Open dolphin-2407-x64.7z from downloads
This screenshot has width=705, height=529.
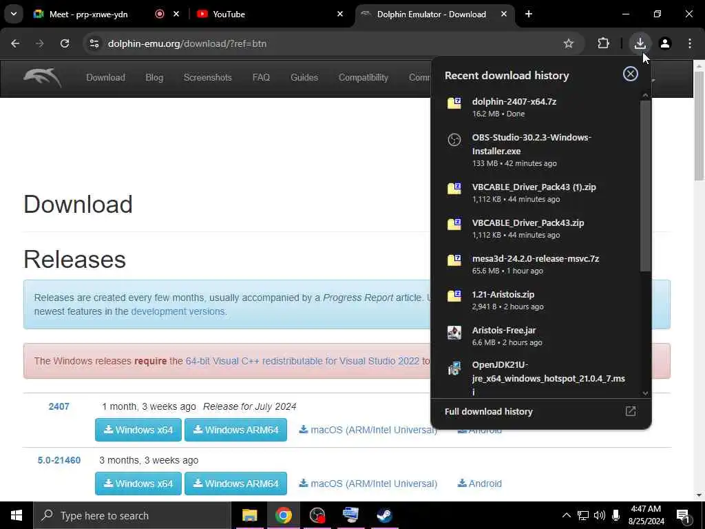tap(535, 107)
